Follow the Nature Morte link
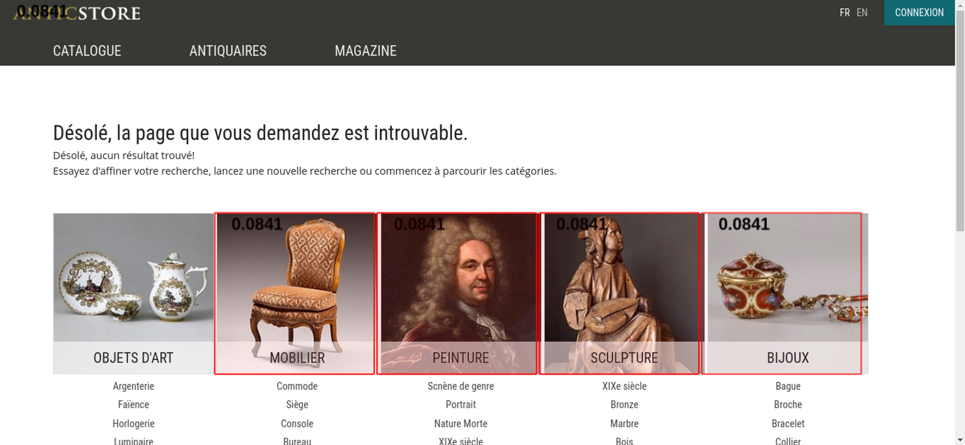This screenshot has width=965, height=445. pos(460,424)
